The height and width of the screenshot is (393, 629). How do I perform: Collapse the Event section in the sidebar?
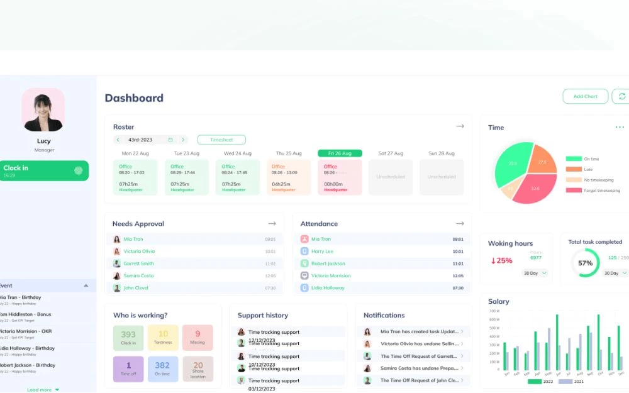coord(86,285)
